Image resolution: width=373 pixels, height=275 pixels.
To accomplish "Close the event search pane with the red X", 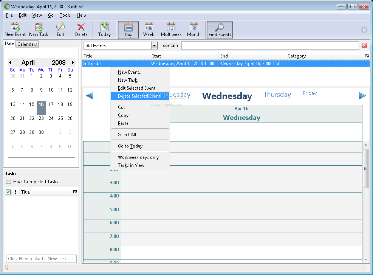I will pos(364,45).
